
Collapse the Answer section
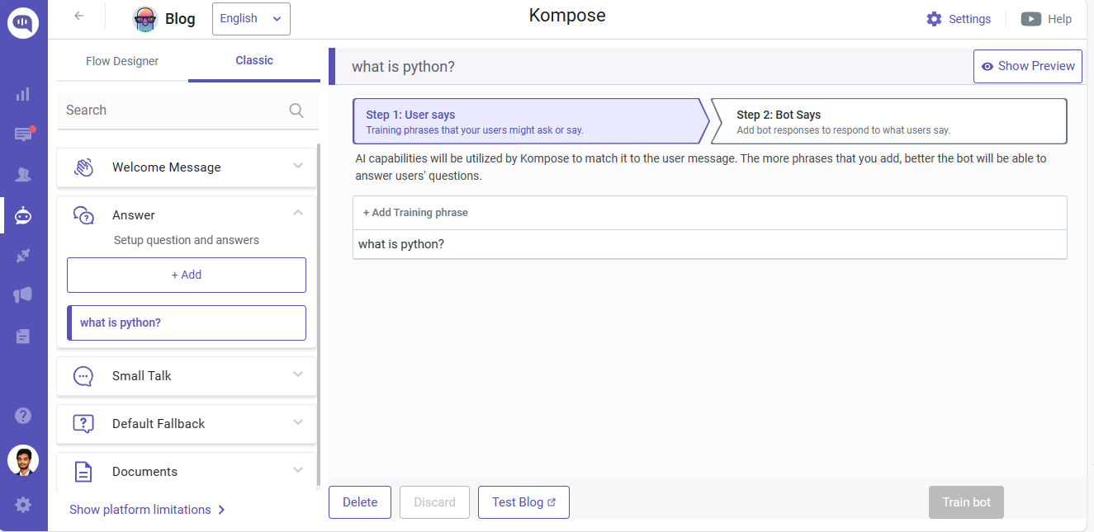(x=298, y=214)
